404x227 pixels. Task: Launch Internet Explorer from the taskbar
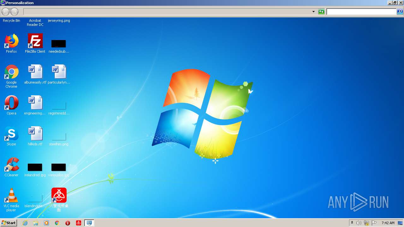[25, 223]
